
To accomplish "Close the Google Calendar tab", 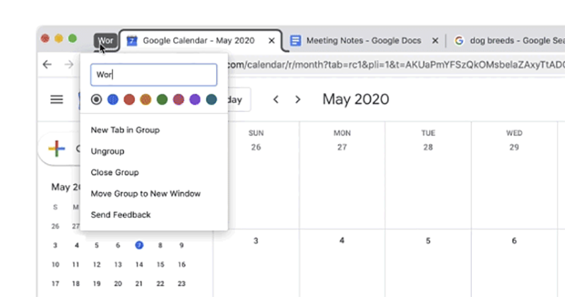I will pos(273,41).
